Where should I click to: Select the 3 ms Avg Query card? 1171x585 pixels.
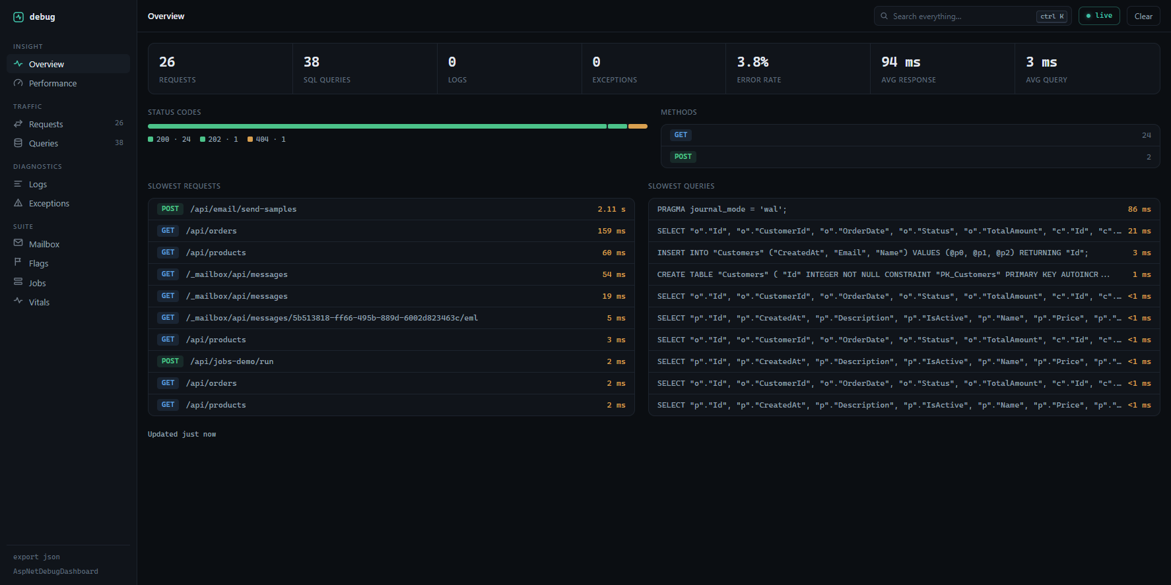pyautogui.click(x=1087, y=69)
